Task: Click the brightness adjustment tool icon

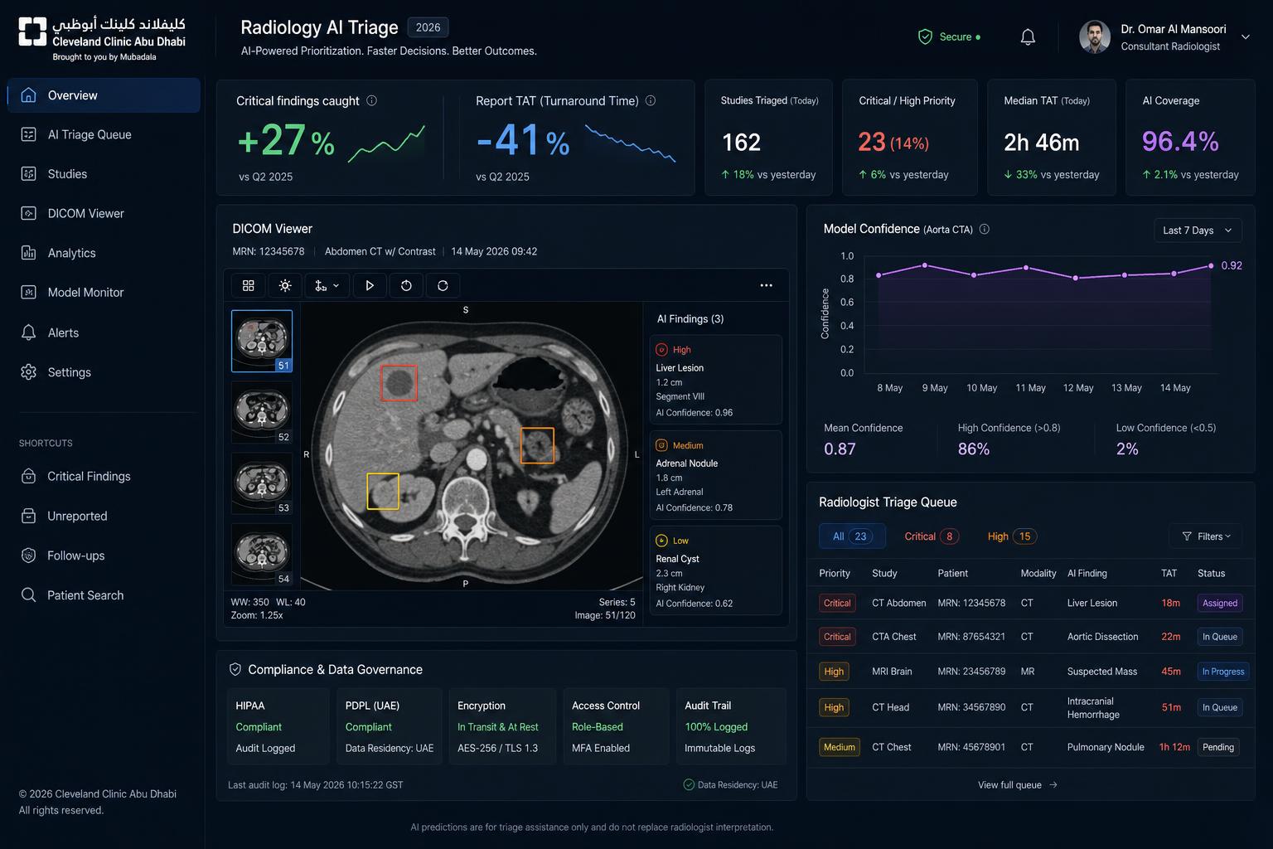Action: (285, 285)
